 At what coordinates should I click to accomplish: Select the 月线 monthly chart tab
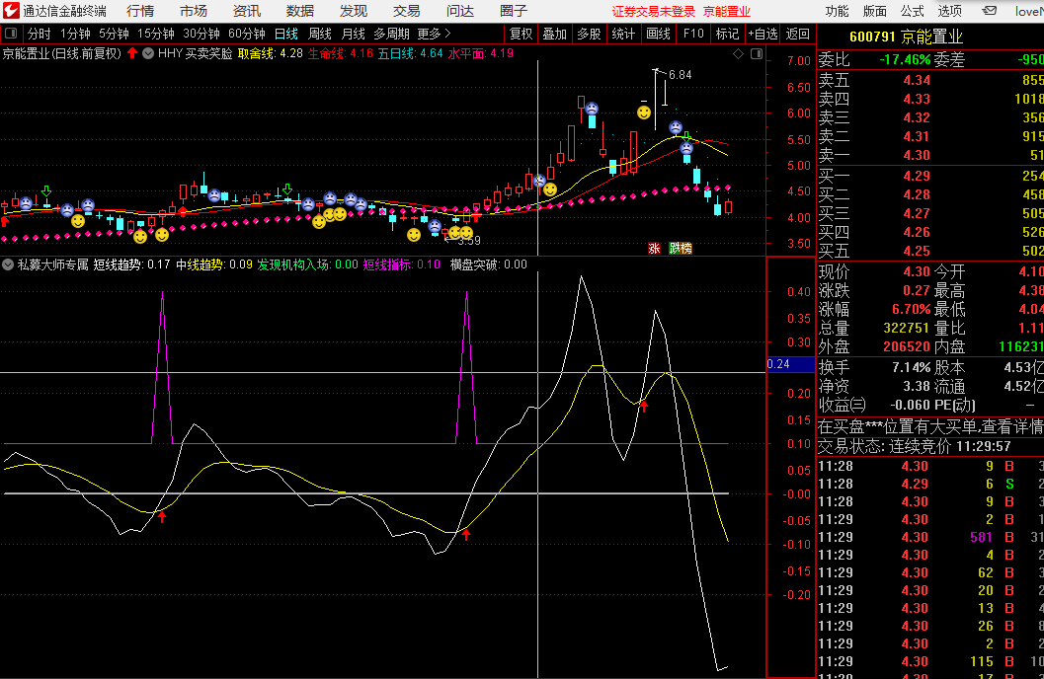353,34
